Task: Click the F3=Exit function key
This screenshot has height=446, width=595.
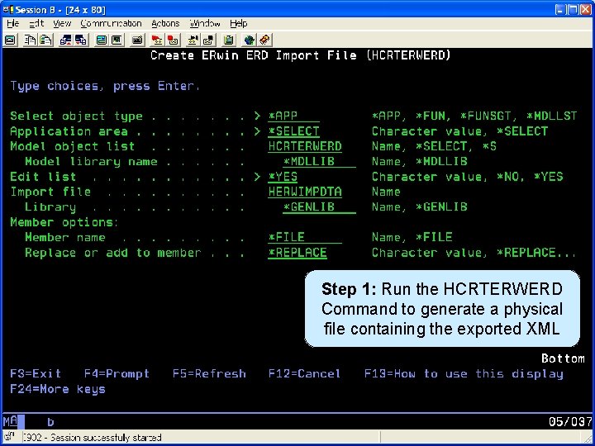Action: point(36,374)
